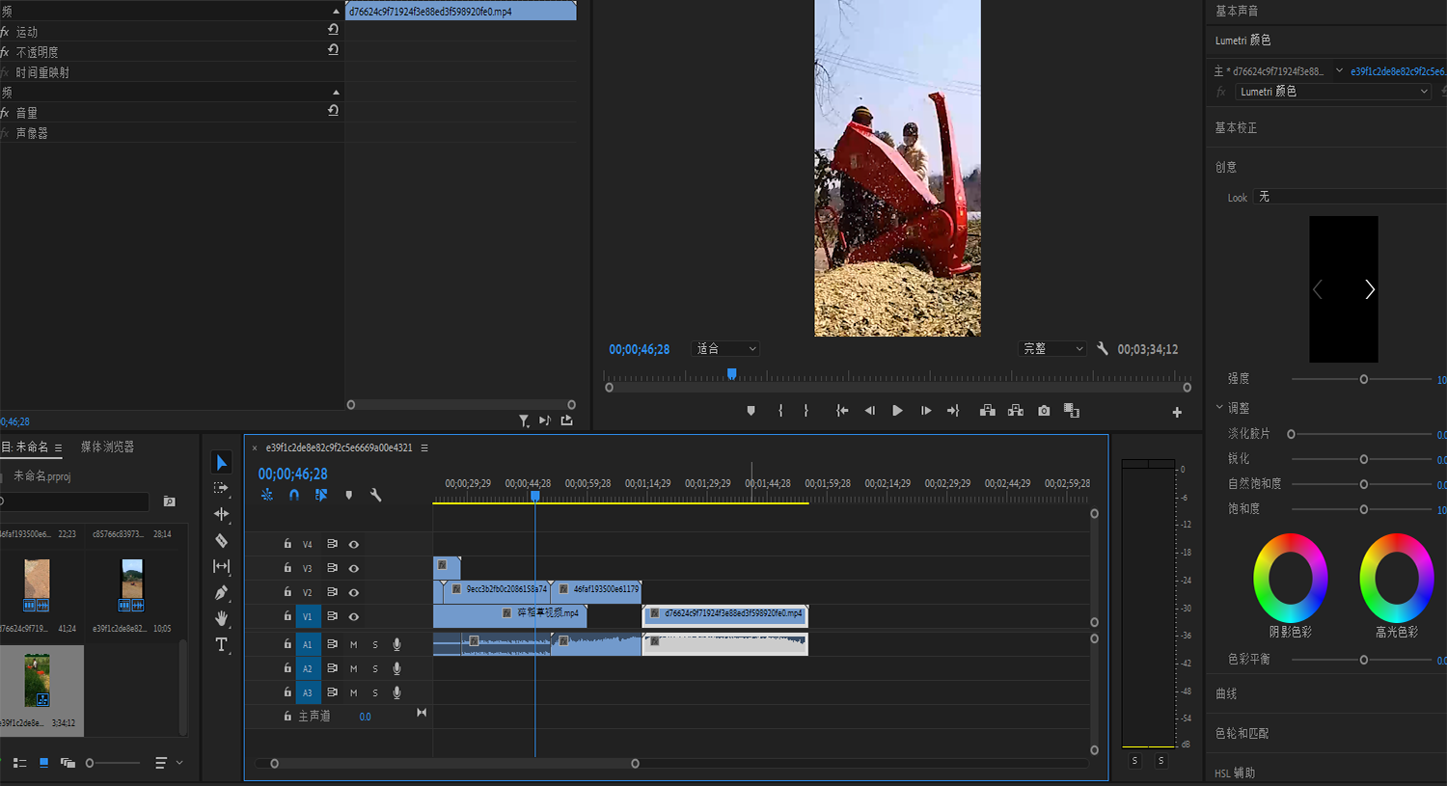Viewport: 1447px width, 786px height.
Task: Select the Slip tool
Action: click(221, 566)
